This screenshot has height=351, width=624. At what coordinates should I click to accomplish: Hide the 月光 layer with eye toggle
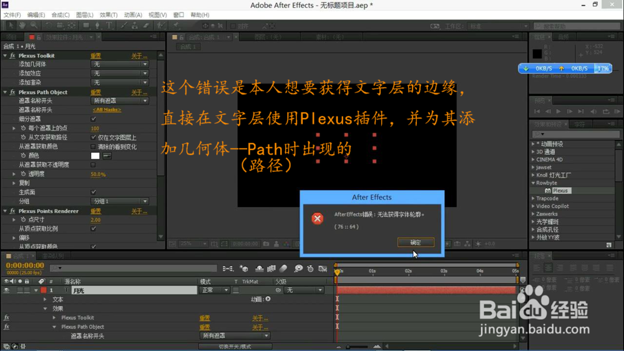coord(6,291)
